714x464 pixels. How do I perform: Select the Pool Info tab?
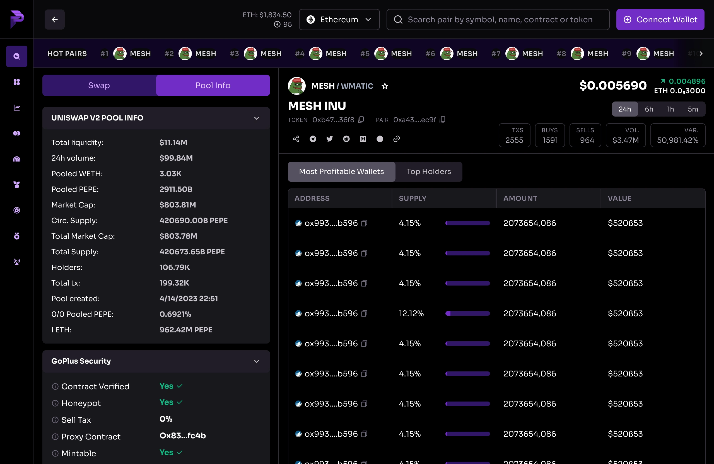(213, 86)
